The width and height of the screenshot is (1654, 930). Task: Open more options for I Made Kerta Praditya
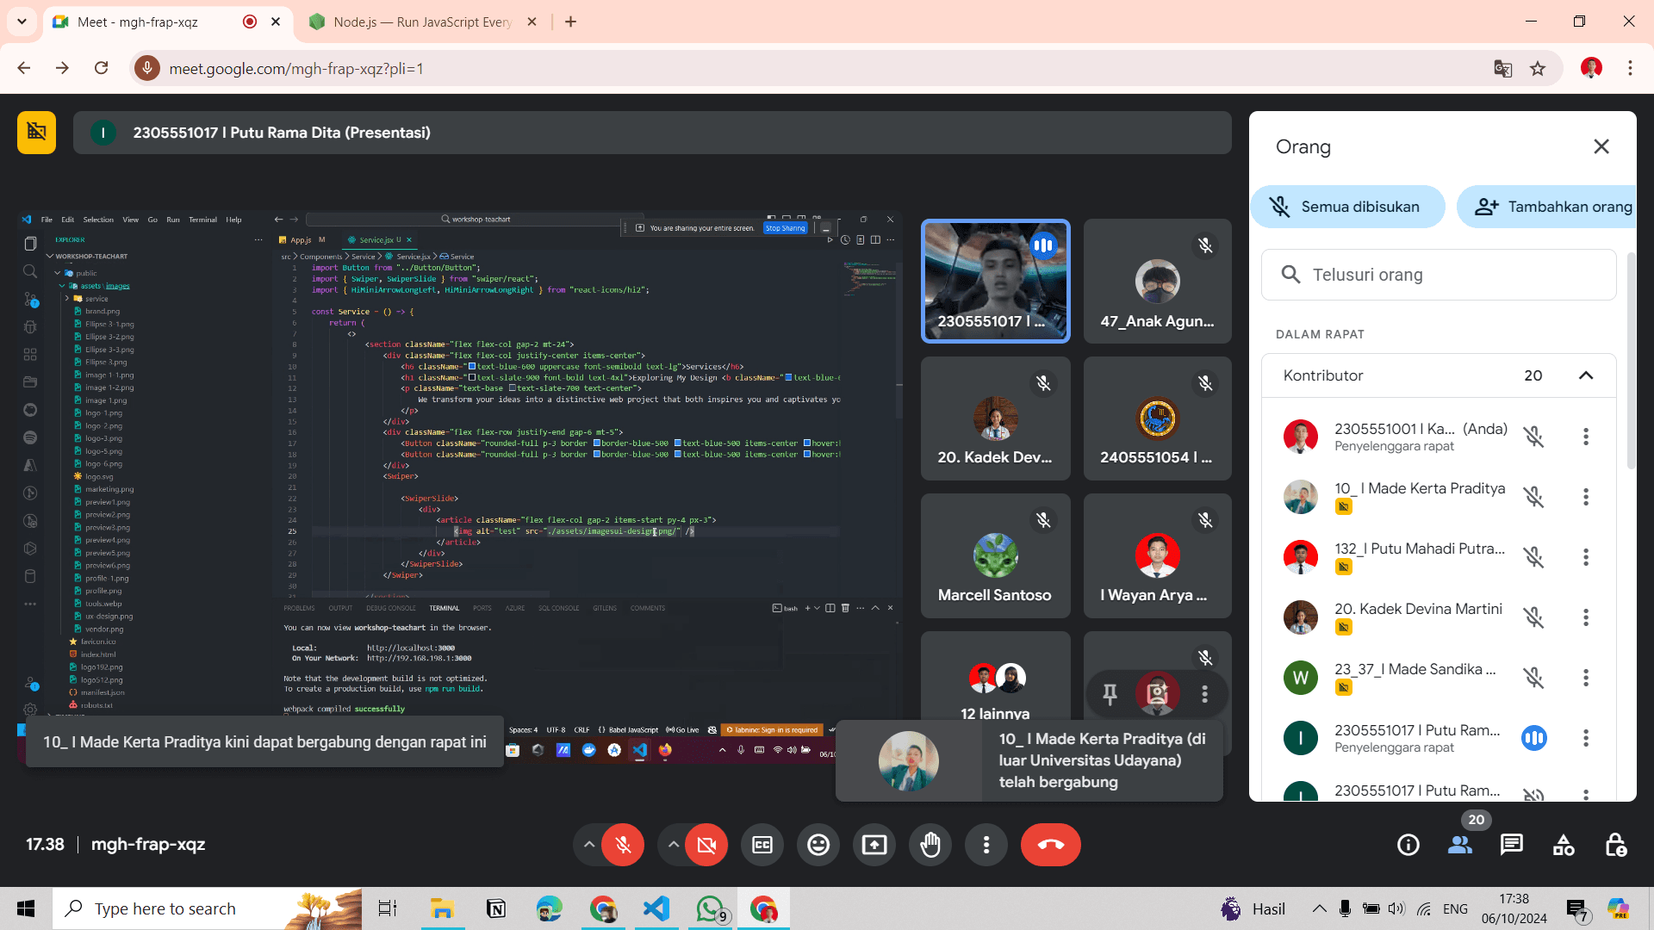coord(1586,497)
